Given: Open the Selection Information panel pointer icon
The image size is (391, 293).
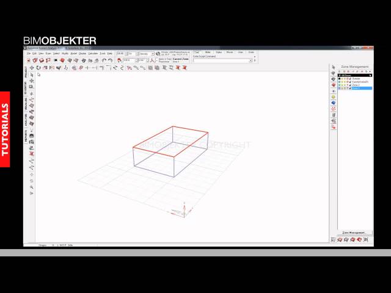Looking at the screenshot, I should click(x=334, y=67).
